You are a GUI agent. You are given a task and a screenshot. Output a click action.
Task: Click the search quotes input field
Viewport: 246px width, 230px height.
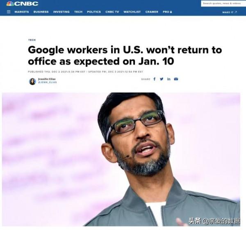[223, 3]
